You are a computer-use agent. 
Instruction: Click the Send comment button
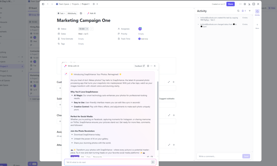point(246,156)
